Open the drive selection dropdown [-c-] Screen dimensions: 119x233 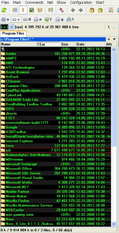(7, 27)
